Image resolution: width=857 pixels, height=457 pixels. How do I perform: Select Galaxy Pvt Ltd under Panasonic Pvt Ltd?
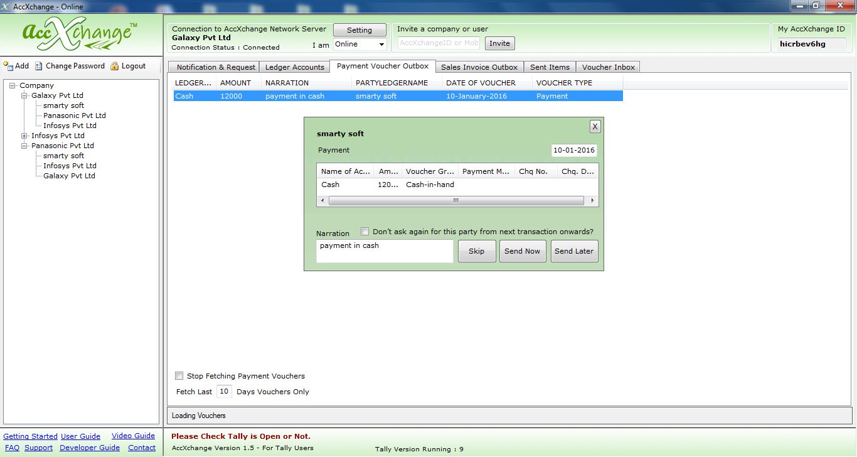tap(69, 176)
